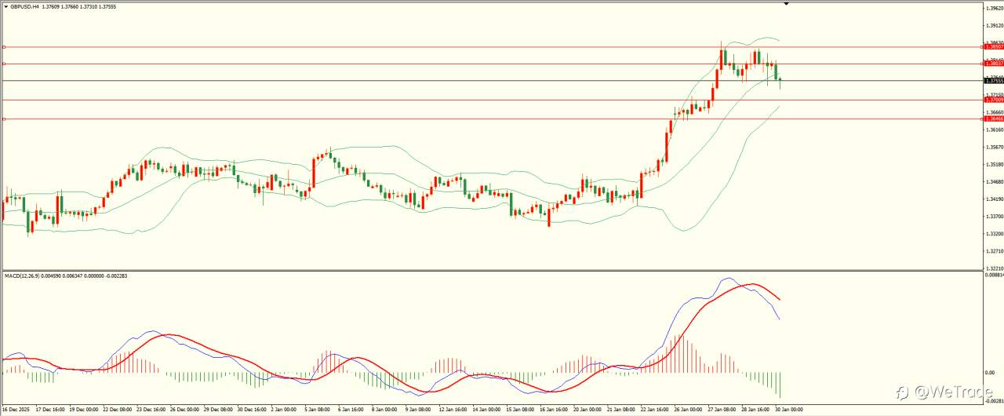The image size is (1004, 416).
Task: Click the 1.33700 price scale value
Action: pyautogui.click(x=995, y=216)
